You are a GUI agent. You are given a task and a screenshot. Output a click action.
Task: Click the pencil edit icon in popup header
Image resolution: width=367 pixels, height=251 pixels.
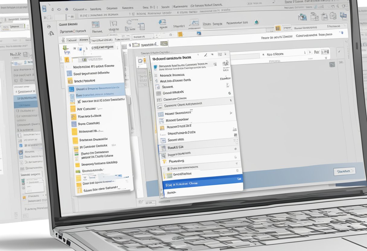click(x=206, y=55)
